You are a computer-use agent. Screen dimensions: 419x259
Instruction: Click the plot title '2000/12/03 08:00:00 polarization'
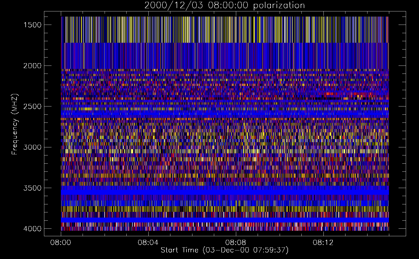coord(225,5)
